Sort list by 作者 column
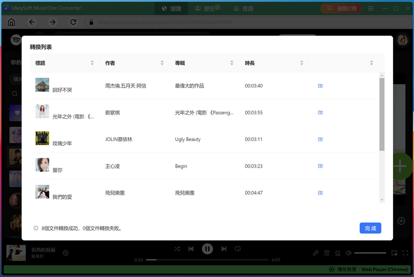This screenshot has width=414, height=277. (162, 63)
